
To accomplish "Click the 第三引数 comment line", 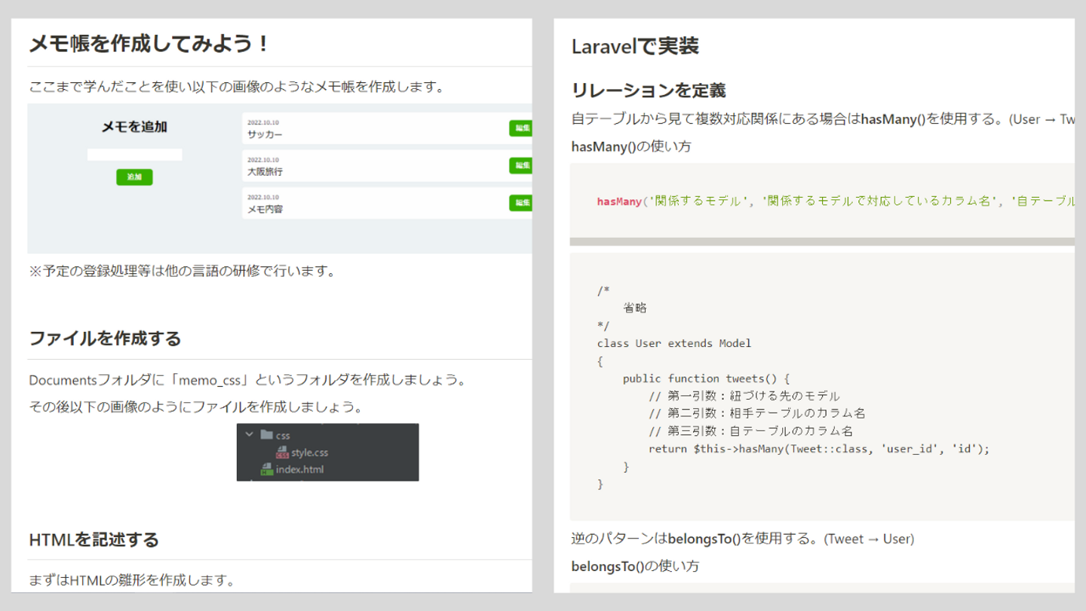I will 750,431.
